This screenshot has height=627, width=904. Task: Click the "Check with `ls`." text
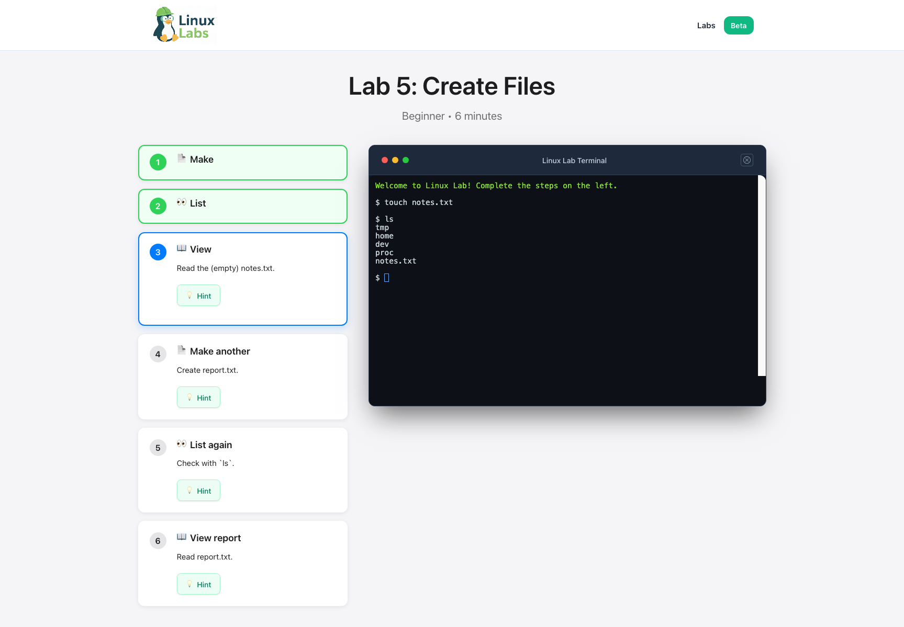click(206, 463)
